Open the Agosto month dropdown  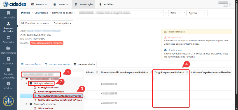point(197,13)
